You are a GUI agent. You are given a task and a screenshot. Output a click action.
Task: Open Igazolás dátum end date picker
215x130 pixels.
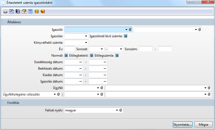105,81
